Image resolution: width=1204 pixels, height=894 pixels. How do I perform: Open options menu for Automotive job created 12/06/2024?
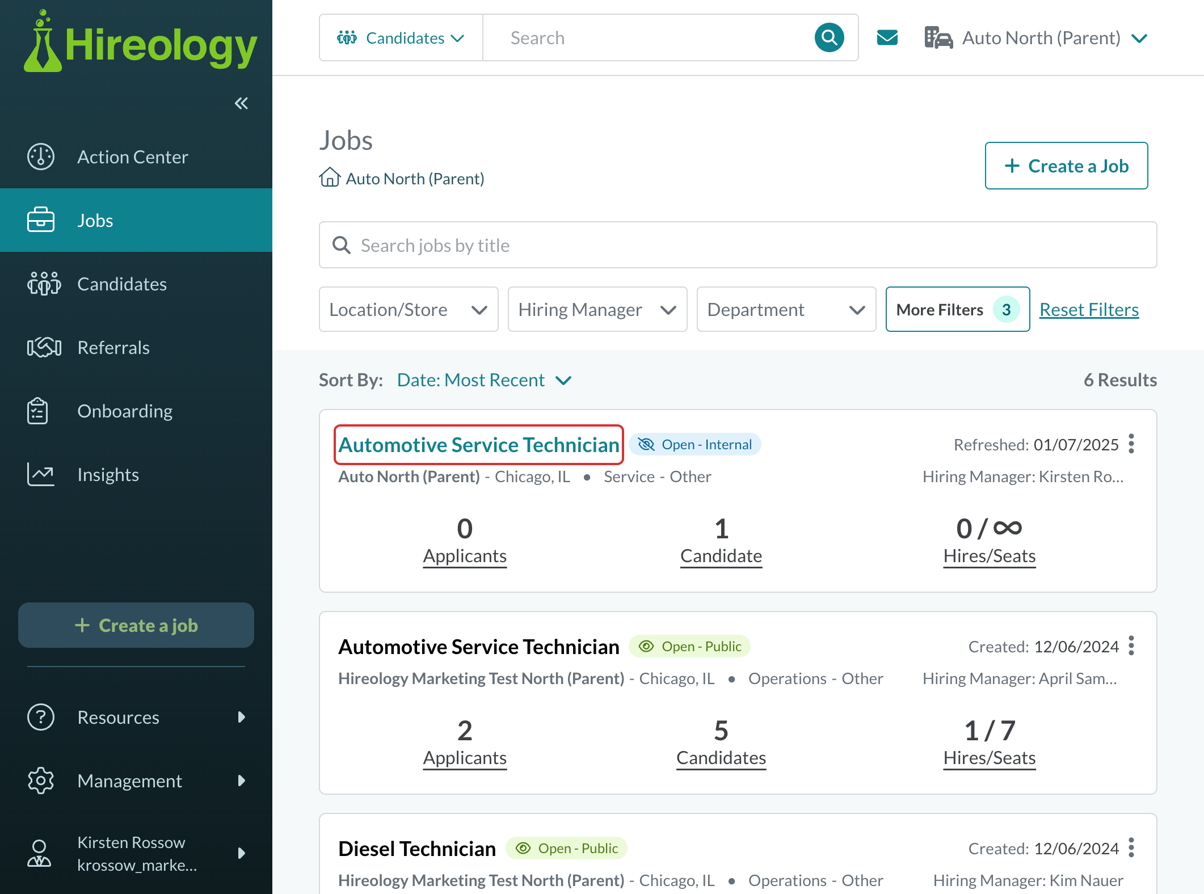tap(1131, 646)
